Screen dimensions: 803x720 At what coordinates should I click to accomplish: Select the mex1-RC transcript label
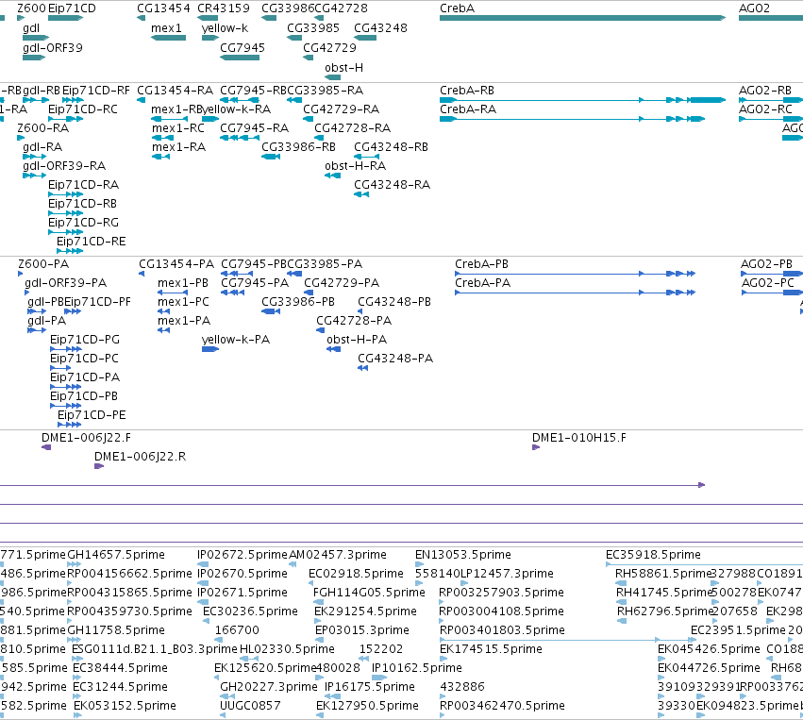(x=177, y=128)
